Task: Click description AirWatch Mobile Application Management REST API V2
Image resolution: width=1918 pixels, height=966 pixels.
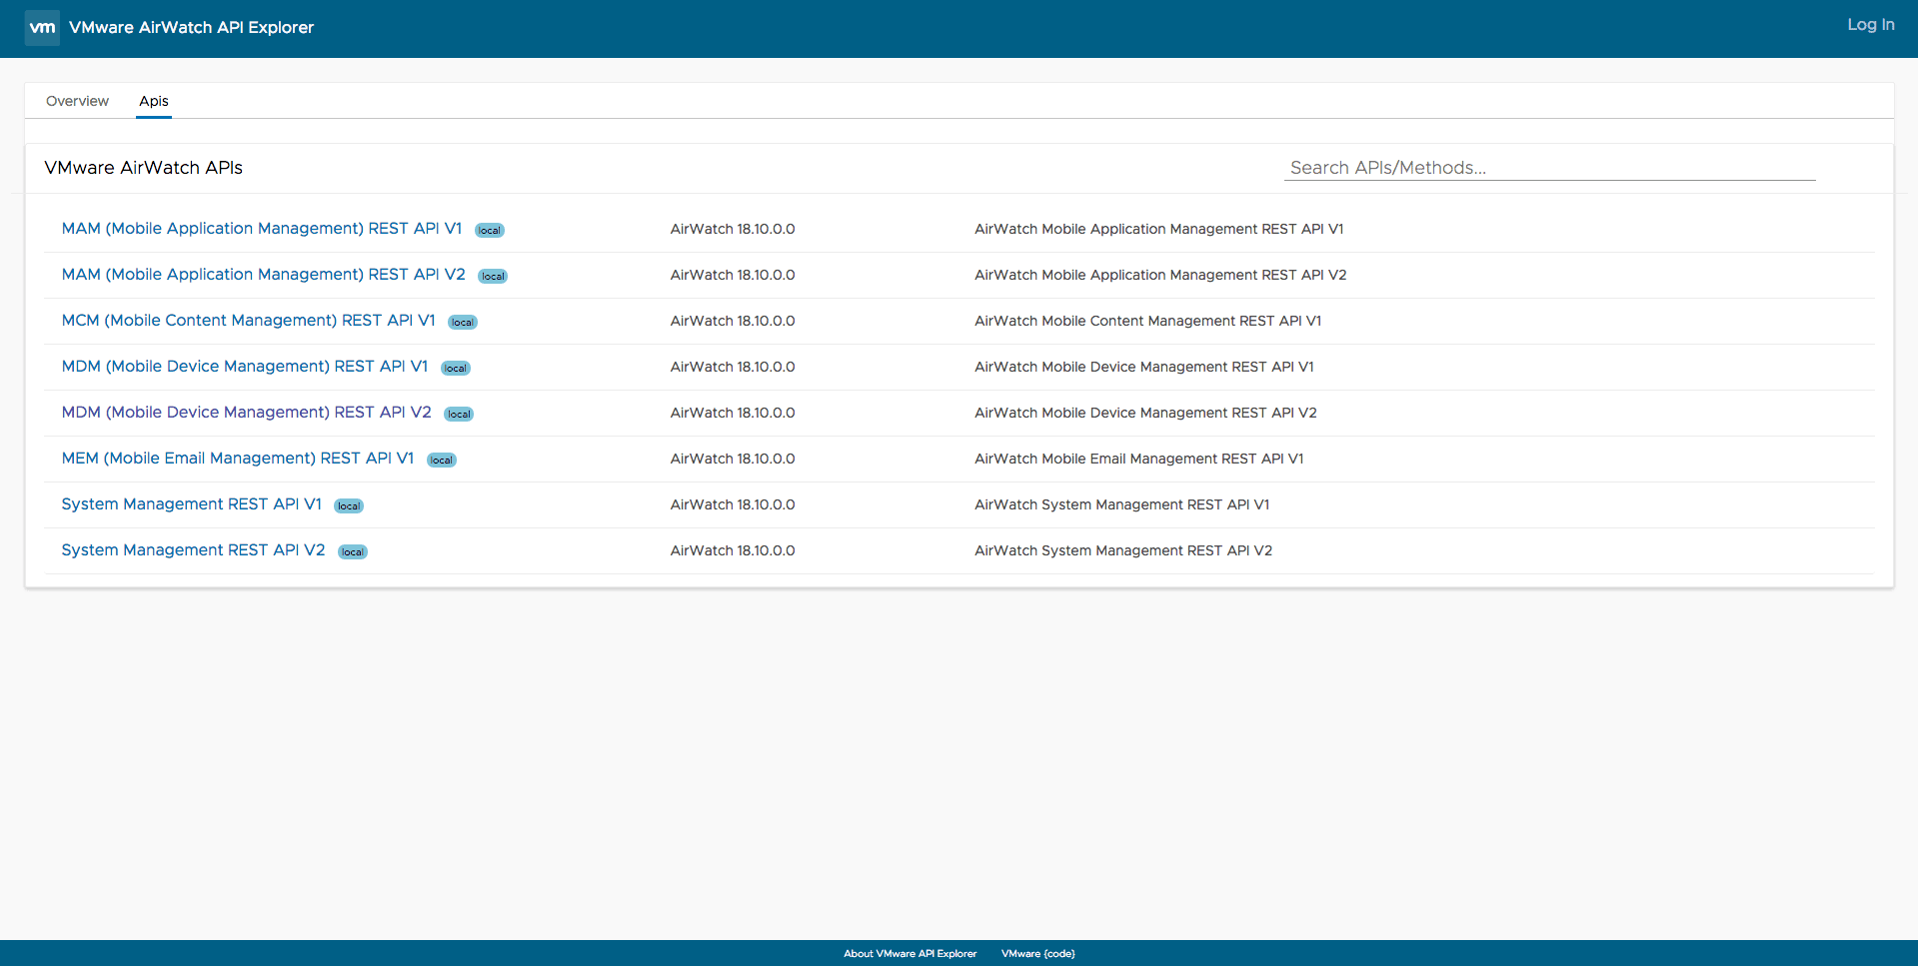Action: (x=1160, y=275)
